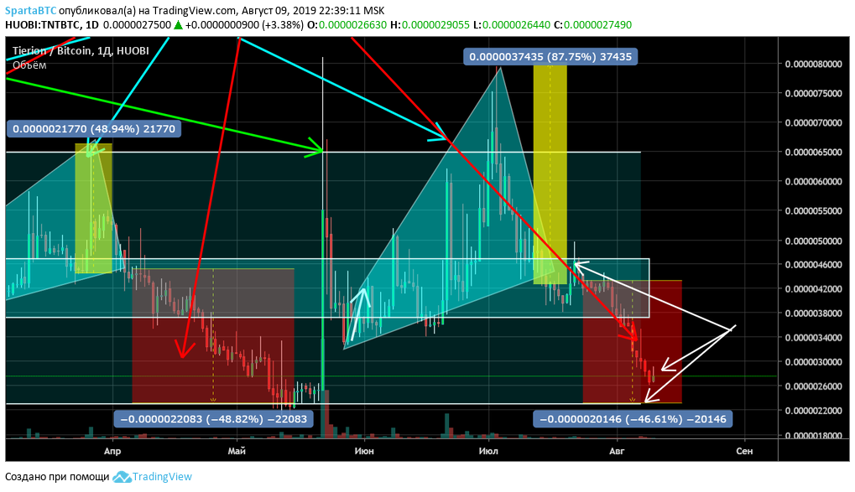855x492 pixels.
Task: Select the HUOBI:TNTBTC ticker symbol text
Action: tap(44, 25)
